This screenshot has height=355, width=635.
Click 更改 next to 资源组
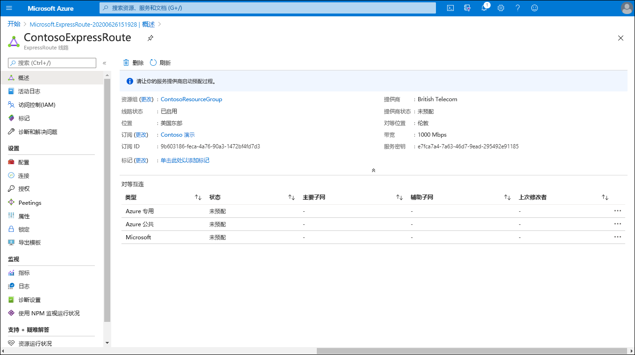click(x=147, y=99)
